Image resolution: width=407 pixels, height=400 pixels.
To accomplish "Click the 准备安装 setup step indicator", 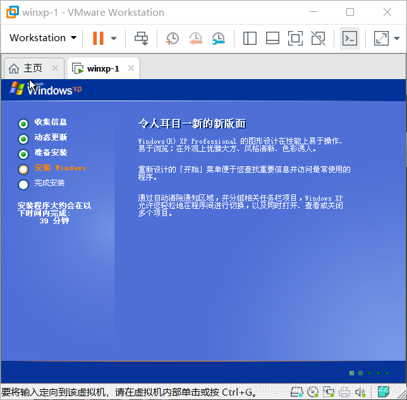I will click(23, 154).
